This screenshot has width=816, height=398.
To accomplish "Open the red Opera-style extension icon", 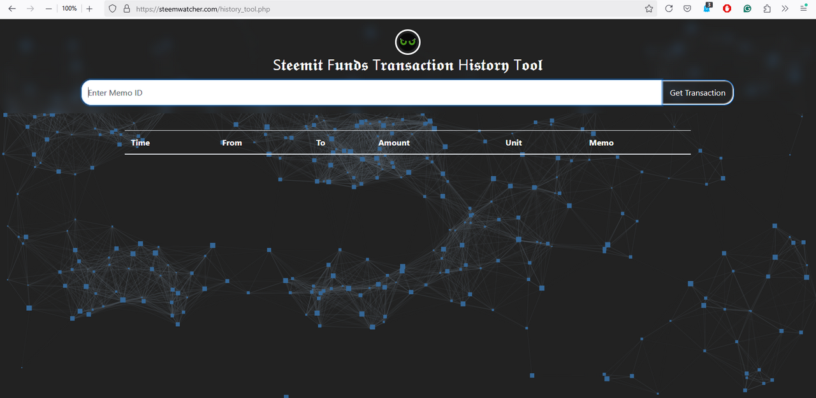I will coord(727,9).
